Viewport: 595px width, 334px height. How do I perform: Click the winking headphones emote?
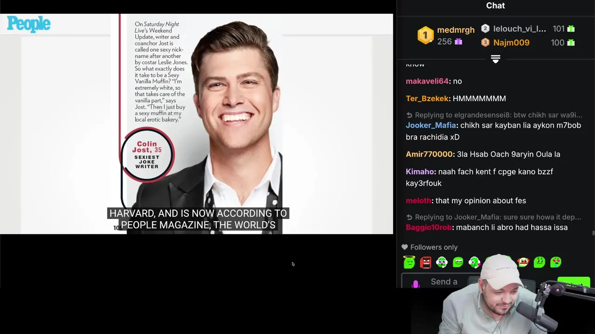[x=474, y=263]
